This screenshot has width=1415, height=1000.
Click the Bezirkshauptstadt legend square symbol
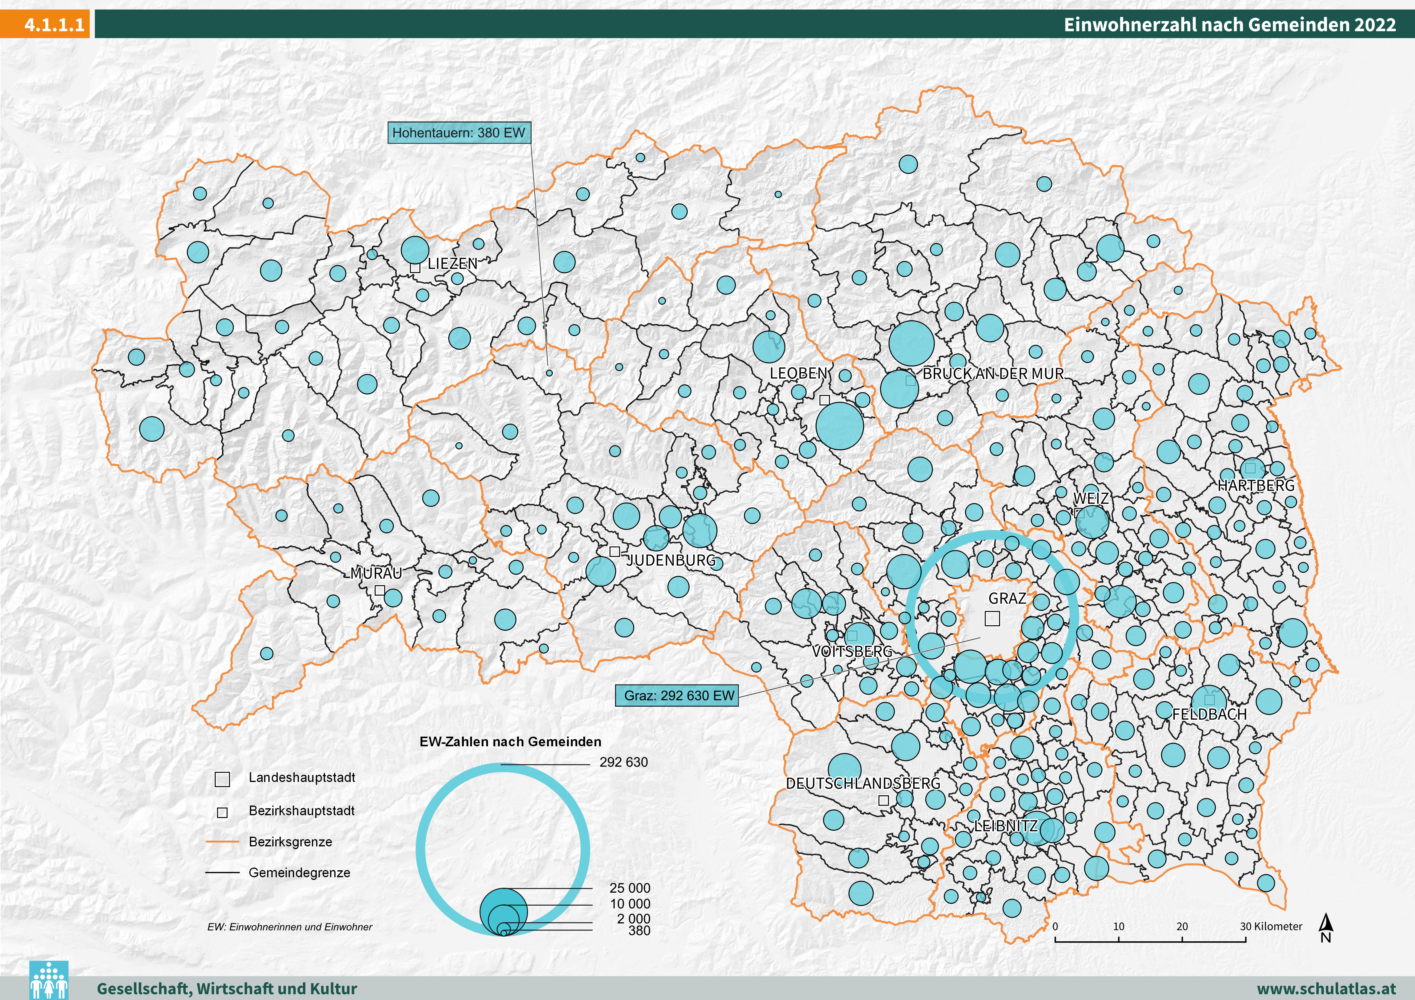coord(222,813)
